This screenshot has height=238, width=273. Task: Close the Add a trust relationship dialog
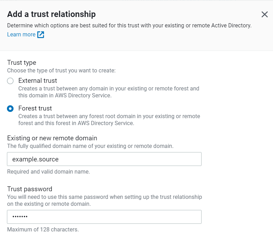[265, 15]
